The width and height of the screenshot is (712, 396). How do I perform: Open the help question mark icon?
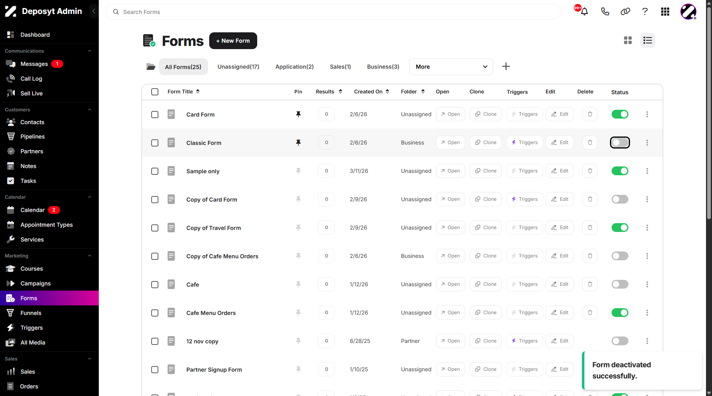tap(645, 12)
